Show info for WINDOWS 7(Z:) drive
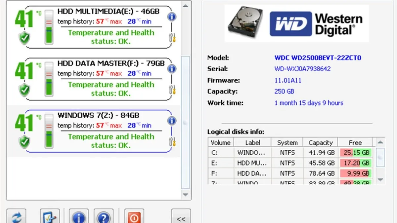Image resolution: width=397 pixels, height=223 pixels. tap(171, 121)
